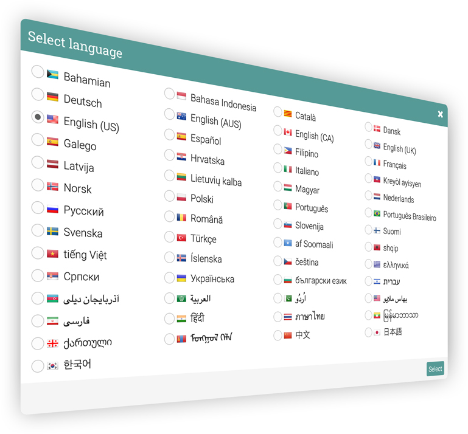The height and width of the screenshot is (434, 468).
Task: Pick the Português radio button
Action: point(278,205)
